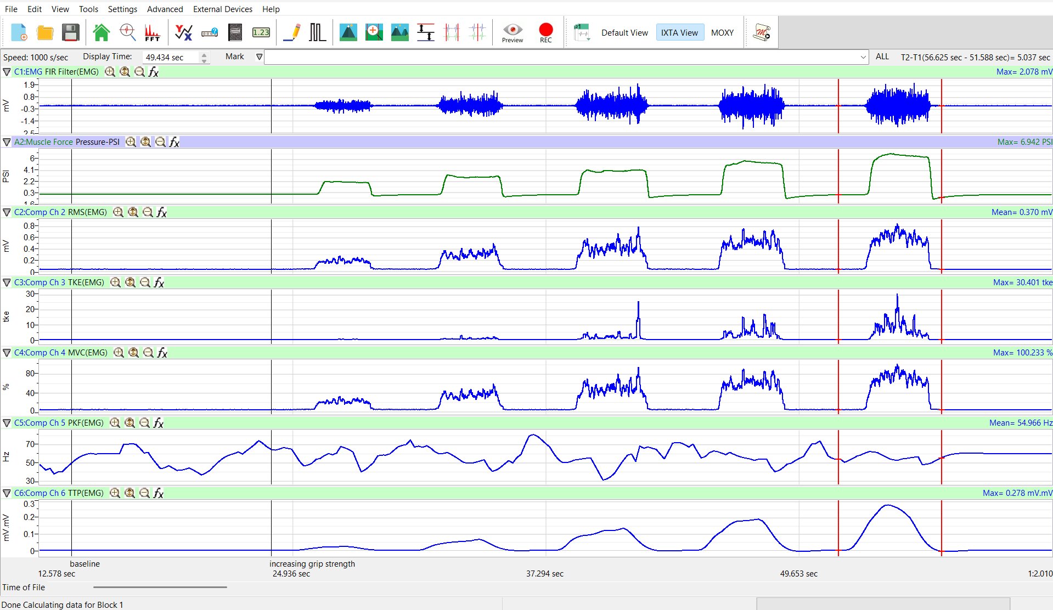Select the double mountain display icon
This screenshot has width=1053, height=610.
[399, 32]
